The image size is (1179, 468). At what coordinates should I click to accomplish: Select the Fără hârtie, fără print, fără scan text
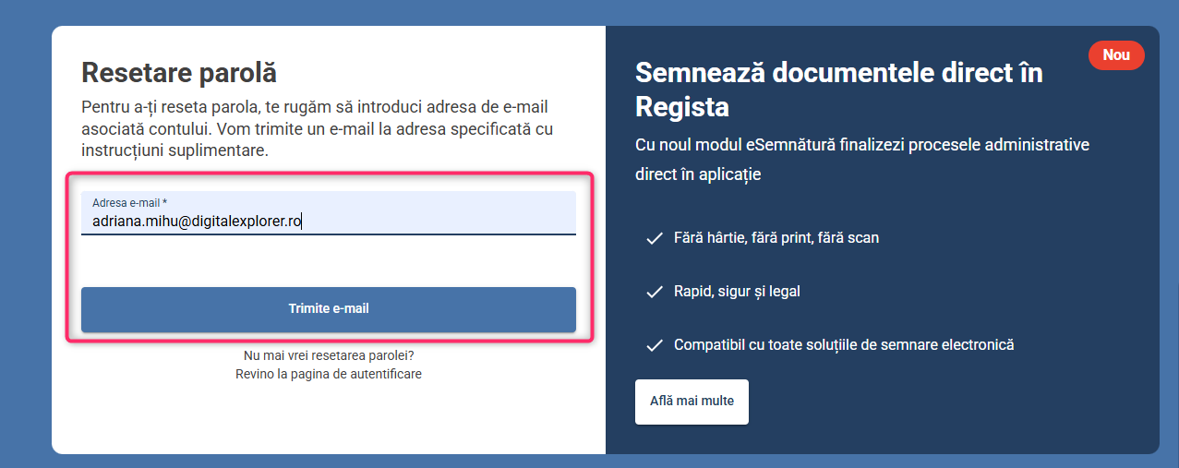click(x=776, y=238)
